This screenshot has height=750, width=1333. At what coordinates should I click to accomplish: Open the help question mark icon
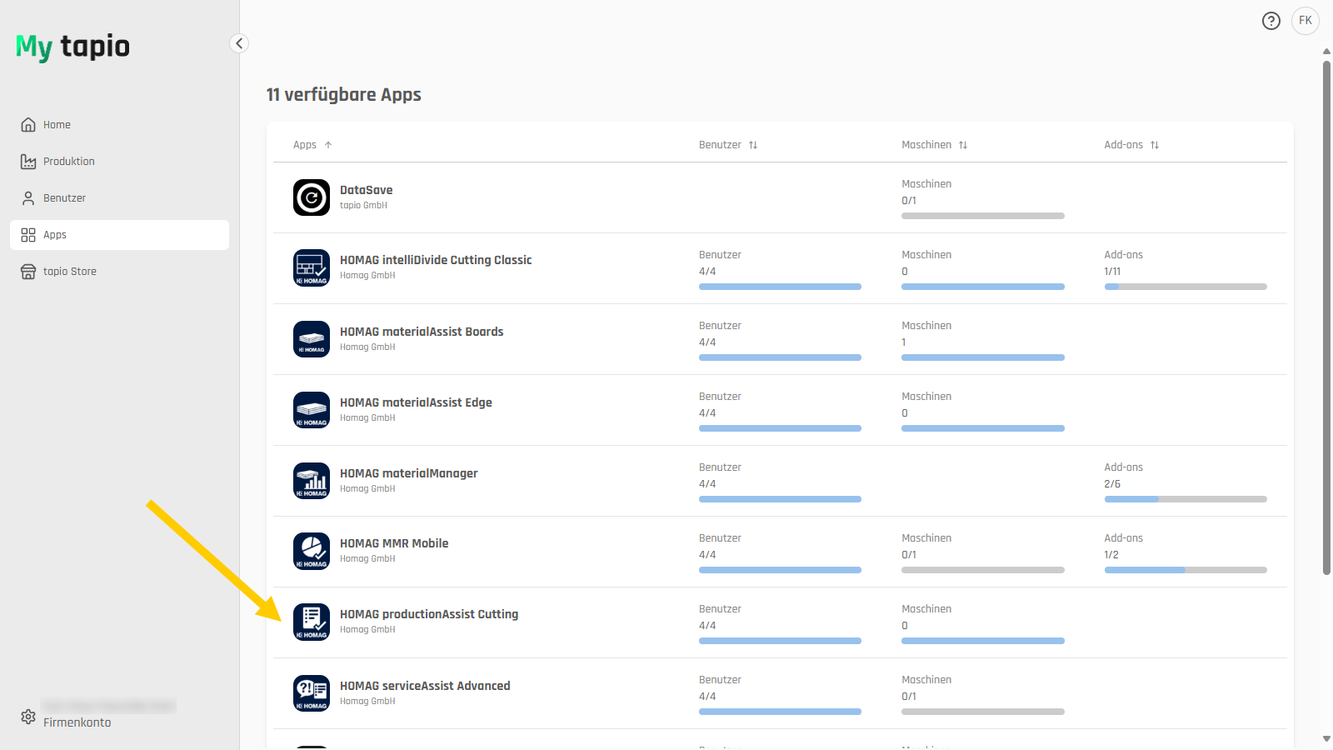tap(1271, 21)
